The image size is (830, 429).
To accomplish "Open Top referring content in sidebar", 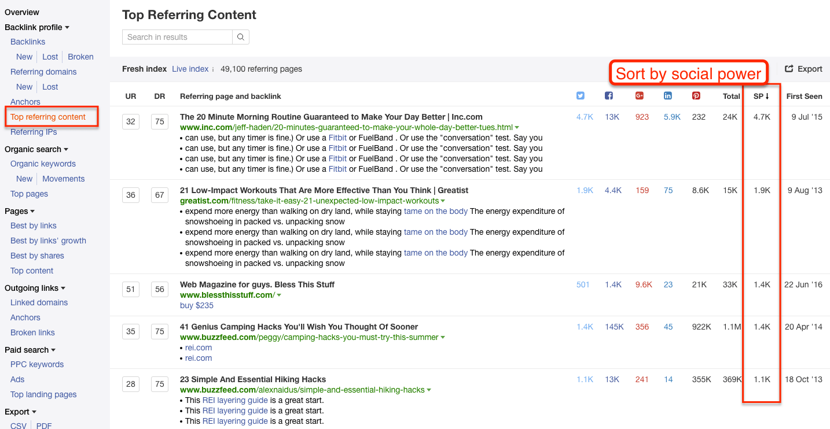I will 48,117.
